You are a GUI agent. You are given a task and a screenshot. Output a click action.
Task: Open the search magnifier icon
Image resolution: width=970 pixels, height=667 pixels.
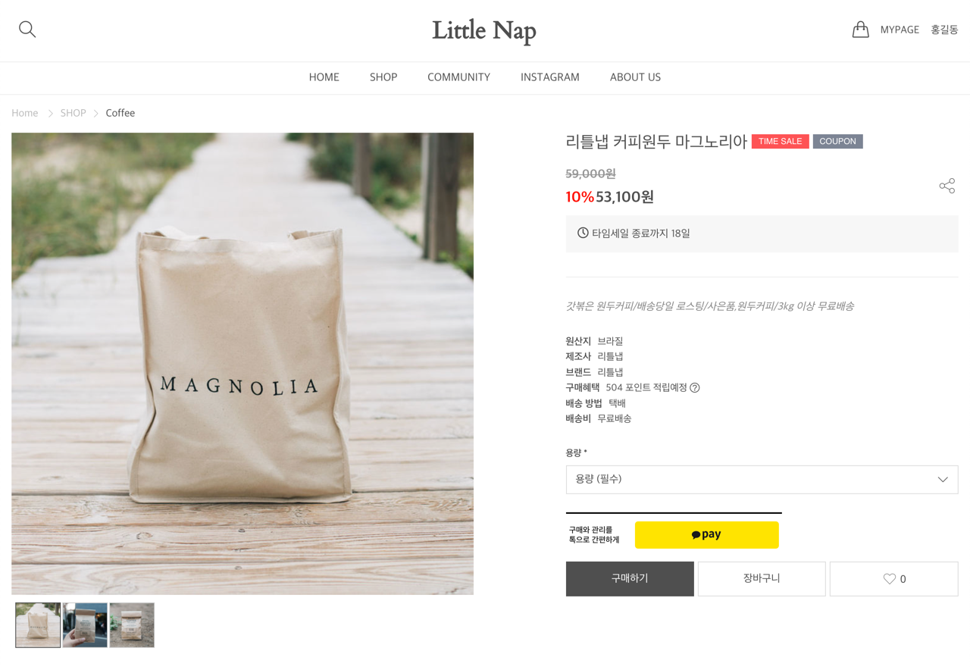[x=27, y=30]
